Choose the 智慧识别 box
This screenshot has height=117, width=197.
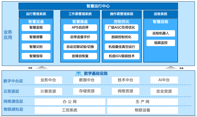point(36,47)
